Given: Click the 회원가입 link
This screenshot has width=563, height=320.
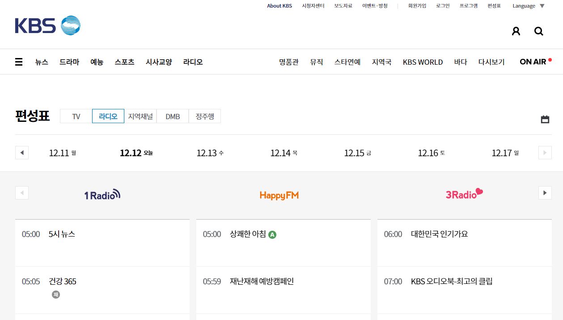Looking at the screenshot, I should click(417, 6).
